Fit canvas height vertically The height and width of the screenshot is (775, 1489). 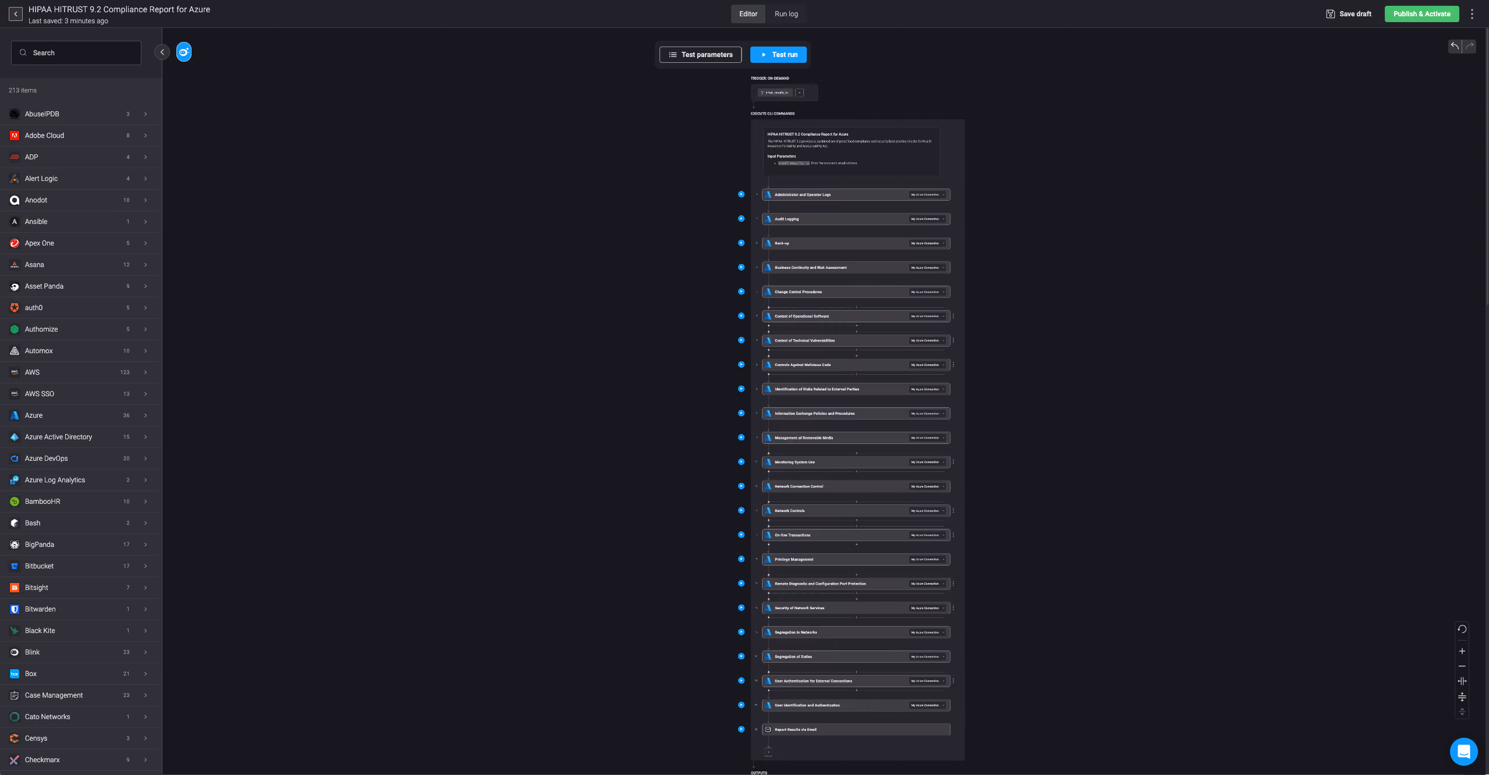point(1462,696)
